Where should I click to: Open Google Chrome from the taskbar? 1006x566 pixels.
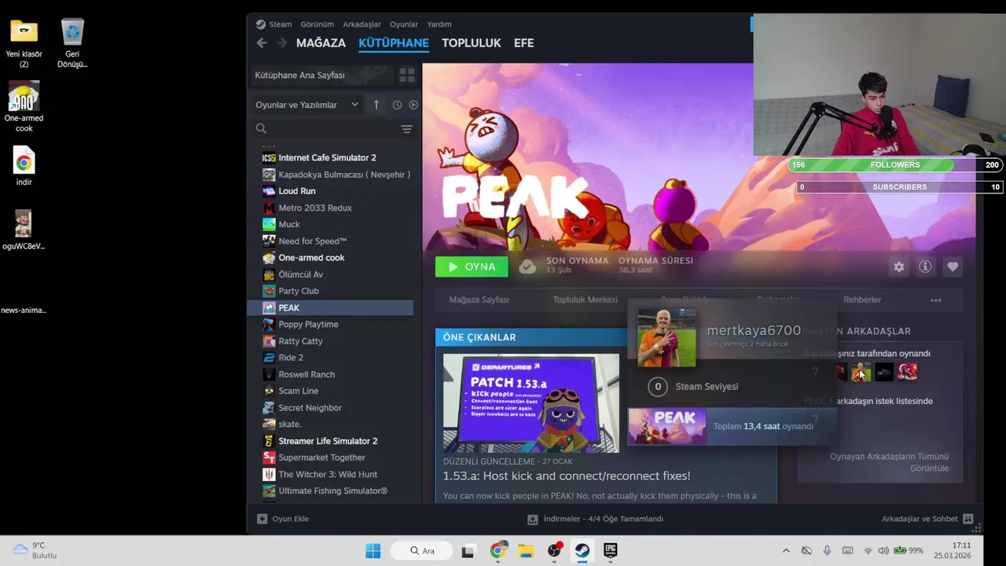point(497,550)
